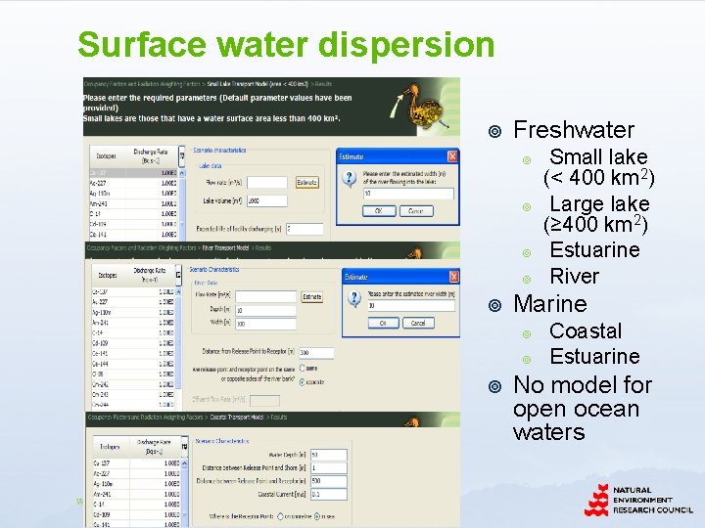This screenshot has width=705, height=528.
Task: Click OK in the lake width Estimate dialog
Action: (379, 211)
